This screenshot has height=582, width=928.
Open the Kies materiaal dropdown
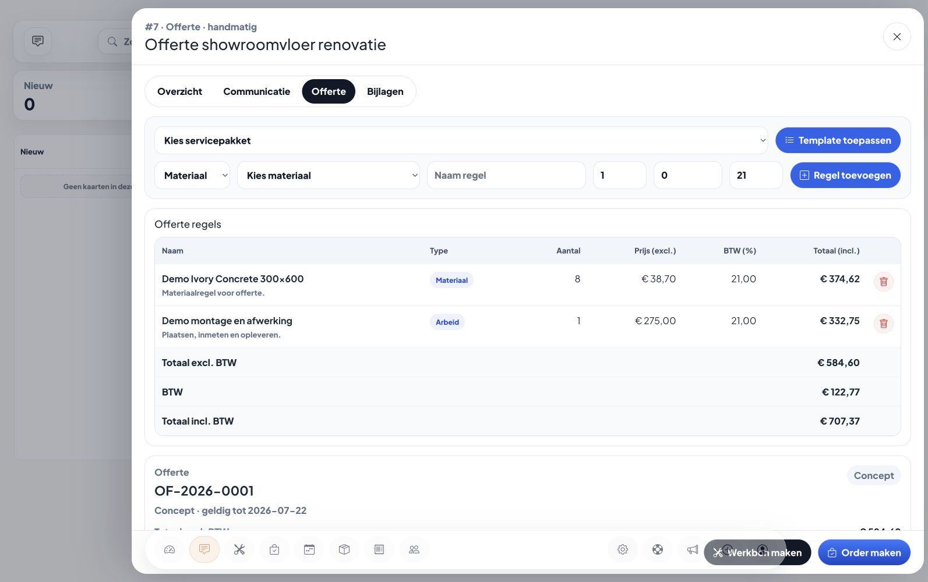pos(329,175)
